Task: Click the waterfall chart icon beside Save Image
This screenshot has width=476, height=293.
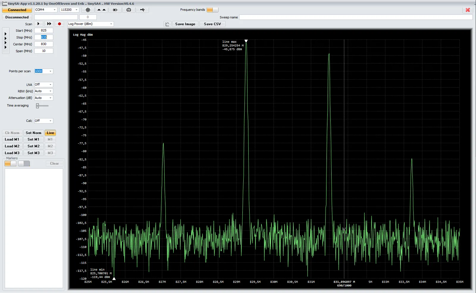Action: point(168,24)
